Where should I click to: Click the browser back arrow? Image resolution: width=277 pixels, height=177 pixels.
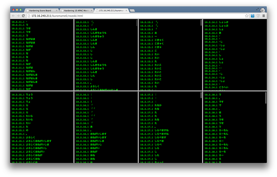13,16
